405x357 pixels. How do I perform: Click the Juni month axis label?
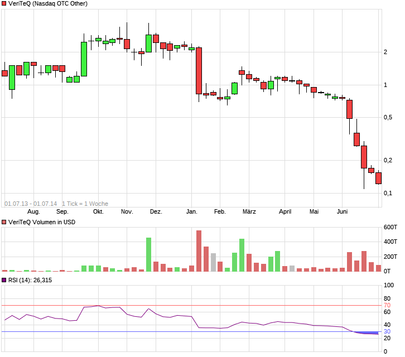tap(342, 212)
